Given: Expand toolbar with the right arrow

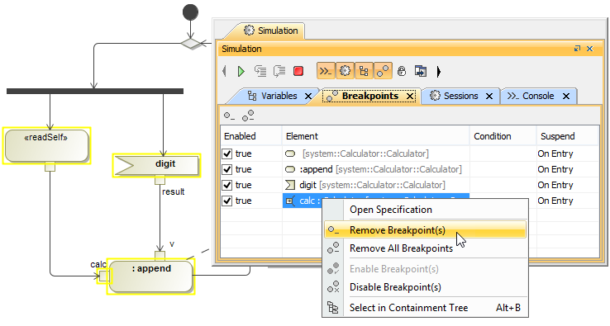Looking at the screenshot, I should point(439,72).
